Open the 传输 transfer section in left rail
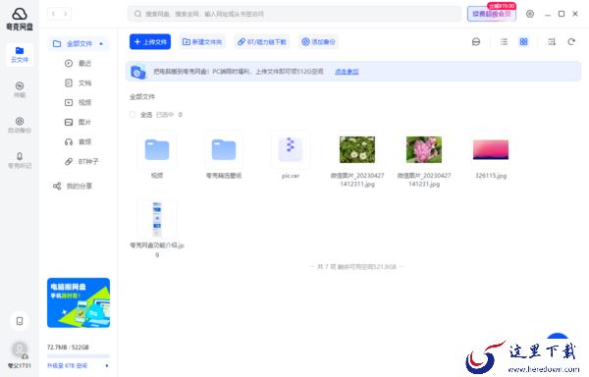Viewport: 589px width, 377px height. (20, 89)
